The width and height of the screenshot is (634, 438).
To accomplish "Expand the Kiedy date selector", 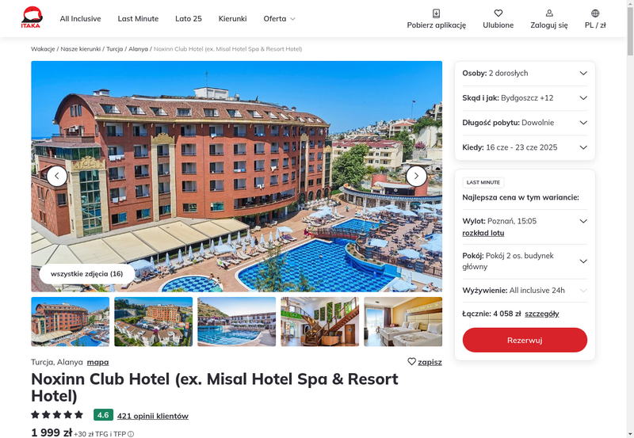I will point(525,147).
